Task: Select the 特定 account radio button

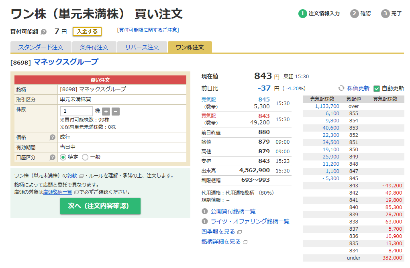Action: [x=63, y=158]
